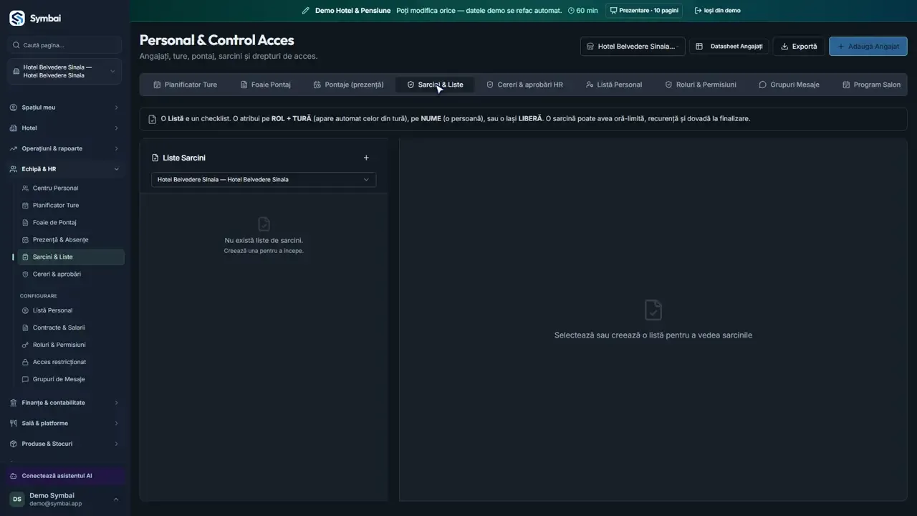Click the Liste Sarcini panel icon
The width and height of the screenshot is (917, 516).
click(155, 158)
